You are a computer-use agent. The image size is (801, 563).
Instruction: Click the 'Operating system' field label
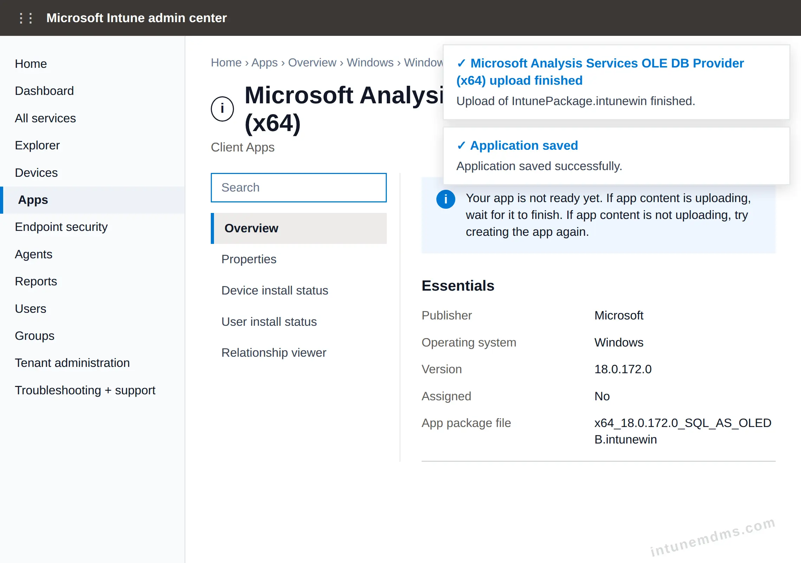coord(469,342)
